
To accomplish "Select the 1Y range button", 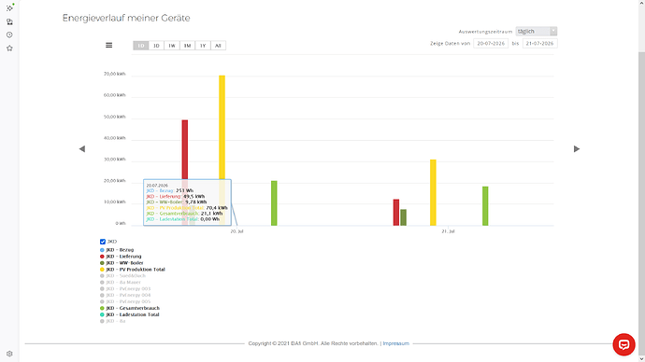I will 203,46.
